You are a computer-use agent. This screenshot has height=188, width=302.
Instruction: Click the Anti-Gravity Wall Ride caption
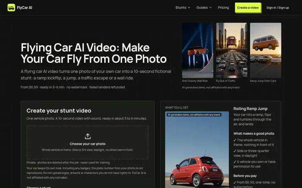195,81
